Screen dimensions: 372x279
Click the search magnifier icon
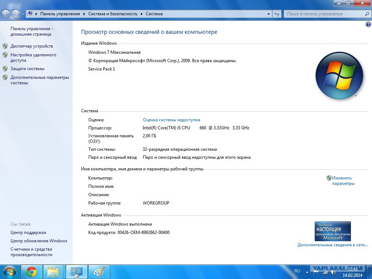367,14
